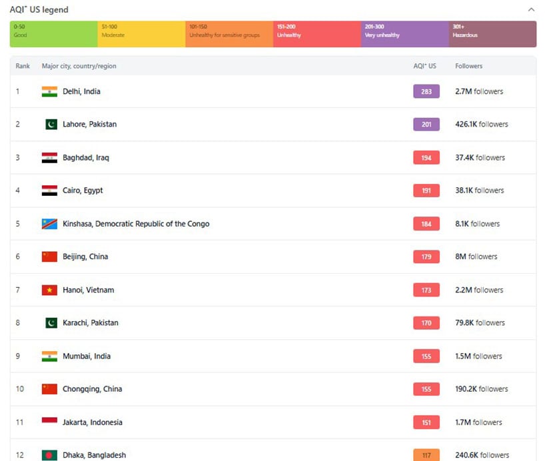Click the purple Very unhealthy legend block
The width and height of the screenshot is (545, 461).
pyautogui.click(x=405, y=34)
